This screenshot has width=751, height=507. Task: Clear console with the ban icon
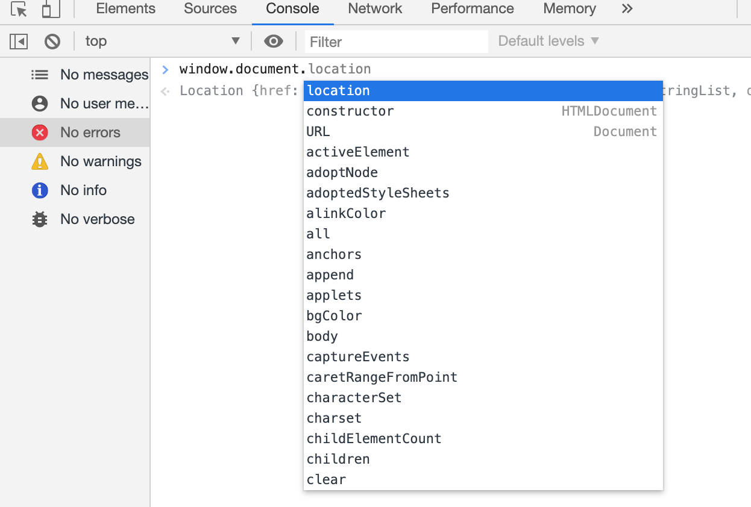52,41
